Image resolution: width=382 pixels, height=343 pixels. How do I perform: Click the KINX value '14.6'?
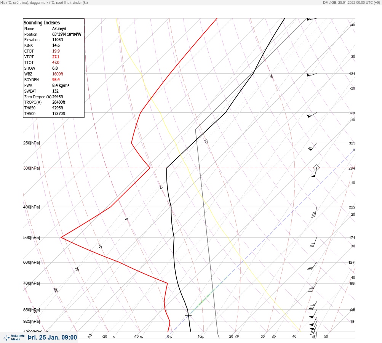[x=56, y=45]
